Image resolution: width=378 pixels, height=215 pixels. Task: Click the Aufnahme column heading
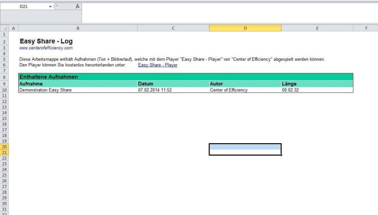31,84
